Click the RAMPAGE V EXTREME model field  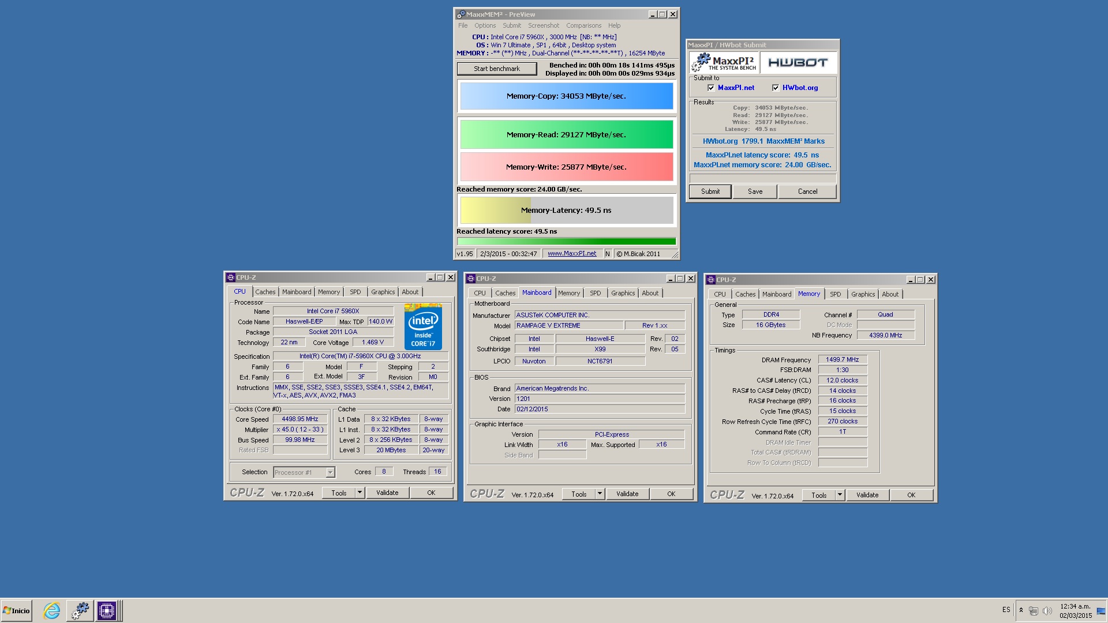[568, 325]
